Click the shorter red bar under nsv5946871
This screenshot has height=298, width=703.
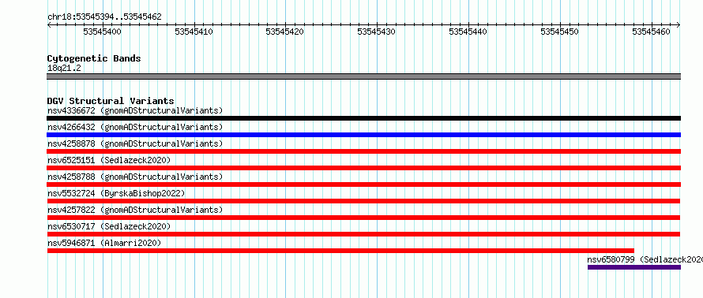[x=340, y=251]
